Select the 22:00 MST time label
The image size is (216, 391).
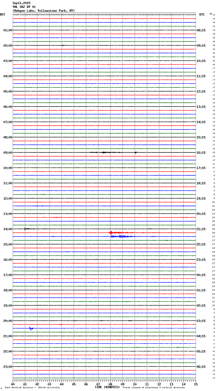[x=8, y=351]
